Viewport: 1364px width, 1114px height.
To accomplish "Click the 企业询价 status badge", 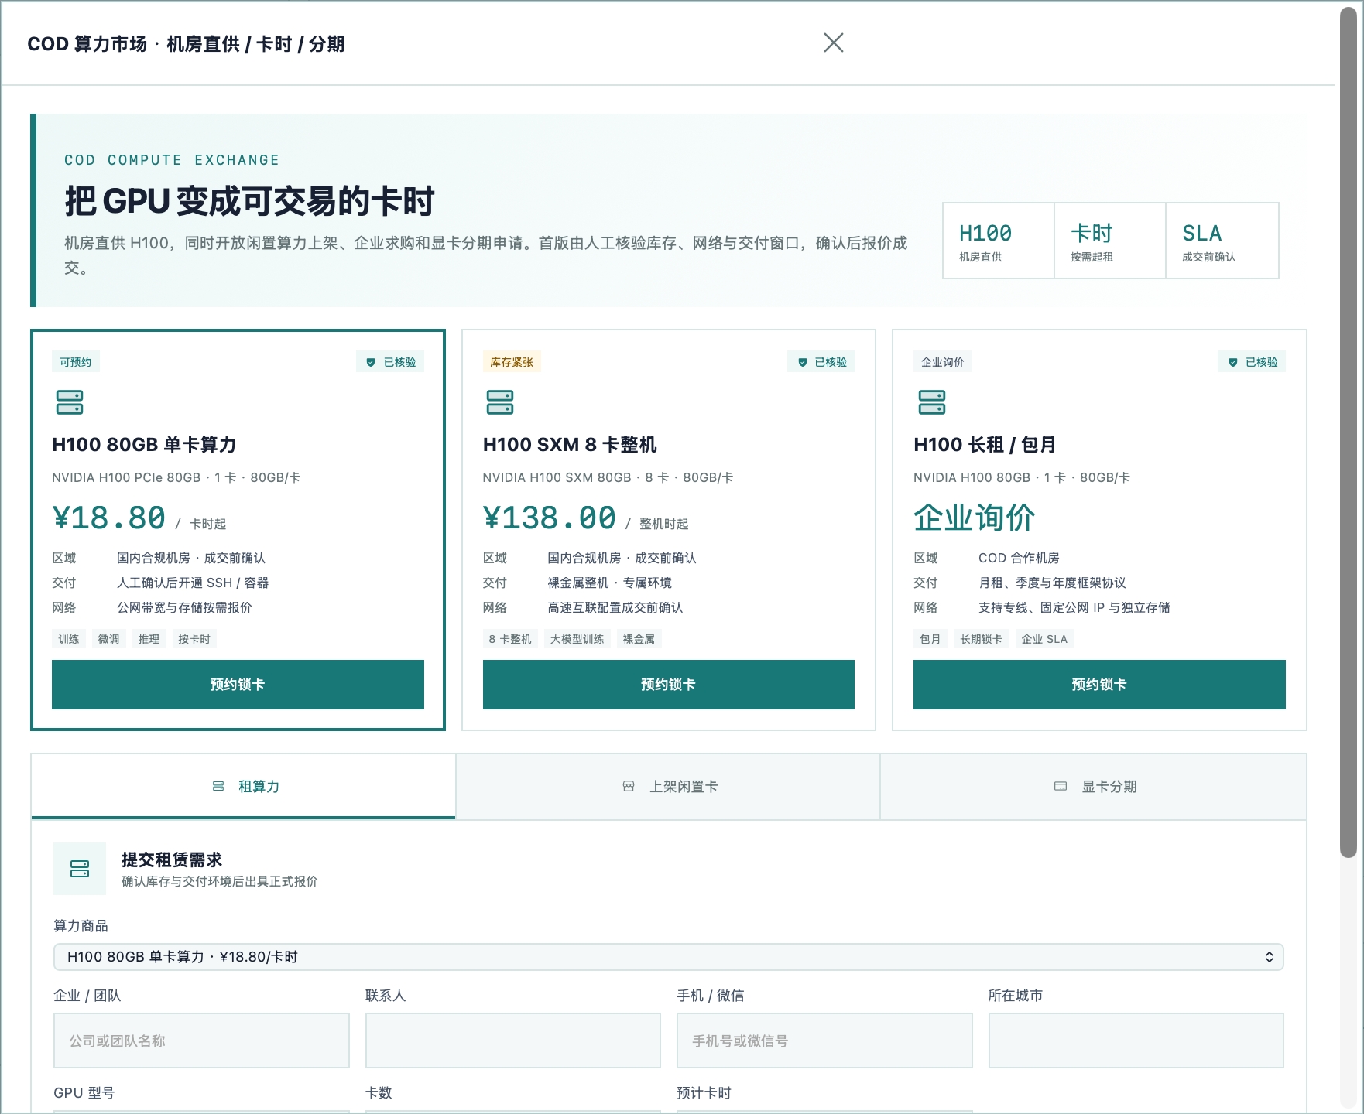I will click(943, 362).
